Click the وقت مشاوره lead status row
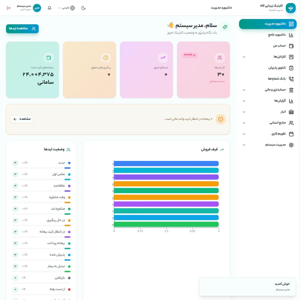The image size is (300, 300). pos(41,199)
